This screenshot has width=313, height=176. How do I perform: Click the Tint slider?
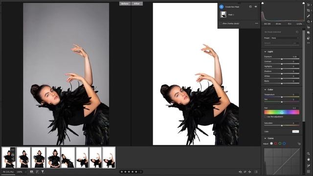282,102
